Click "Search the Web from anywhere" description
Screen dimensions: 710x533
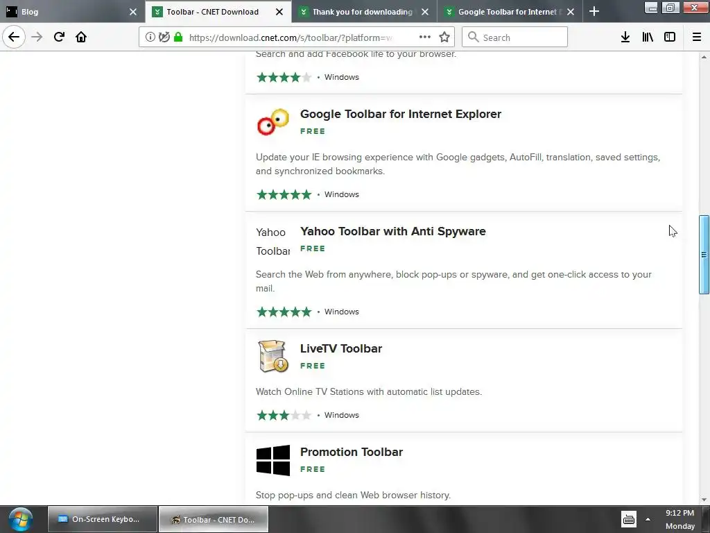click(x=453, y=282)
